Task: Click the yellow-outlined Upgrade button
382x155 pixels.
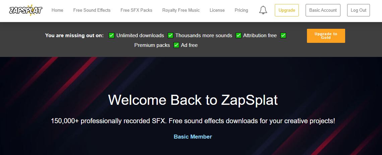Action: coord(286,10)
